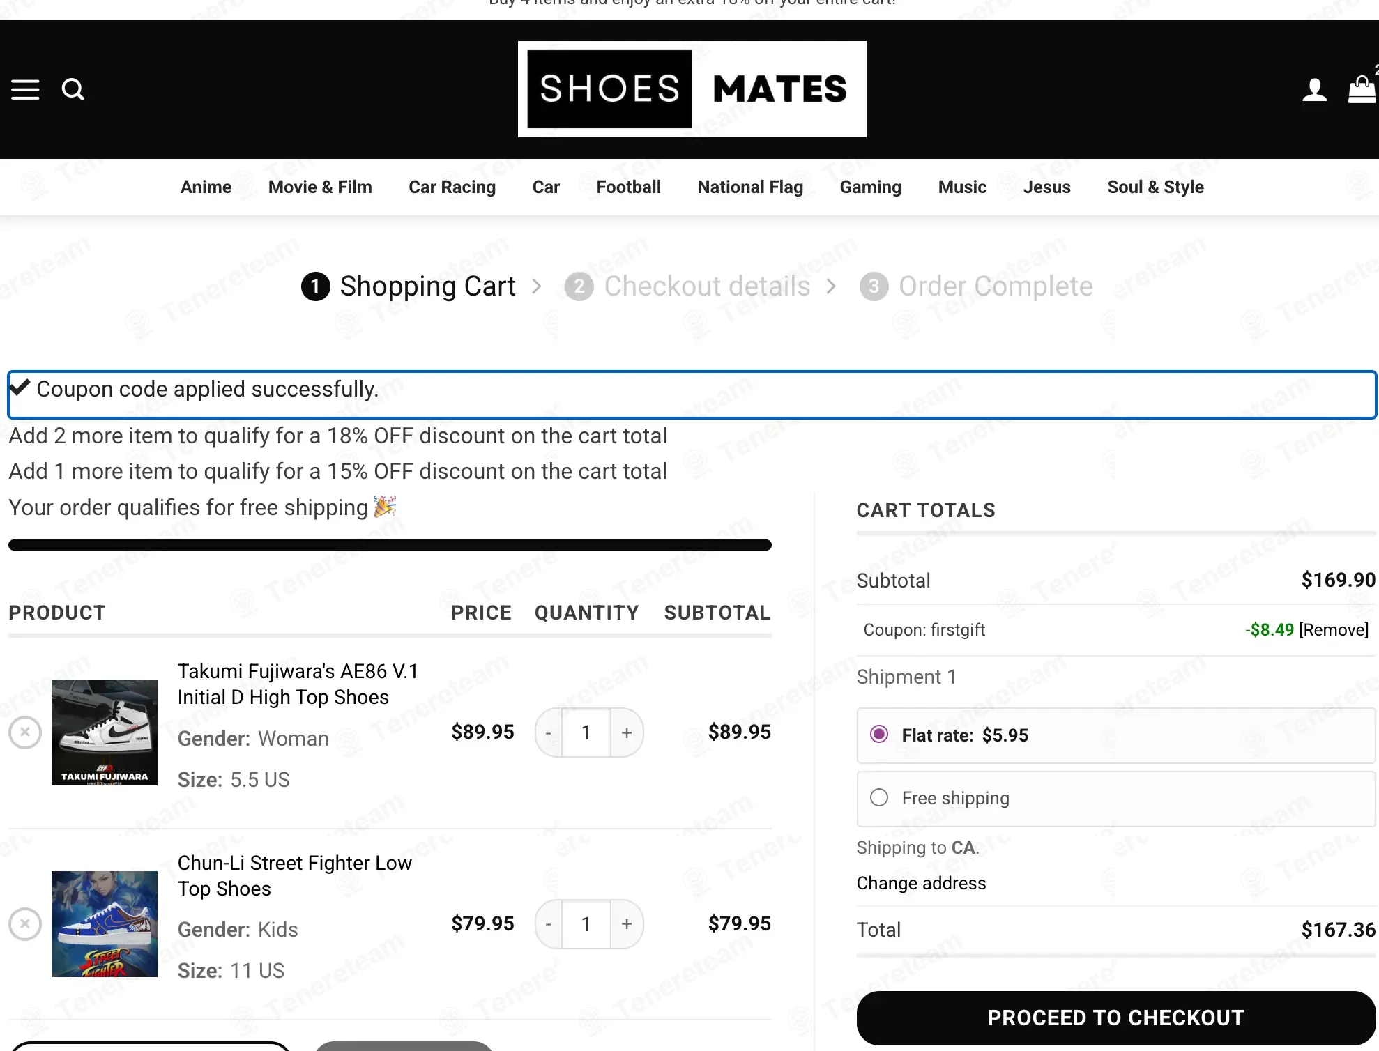Open the hamburger menu icon
Image resolution: width=1379 pixels, height=1051 pixels.
[x=25, y=89]
